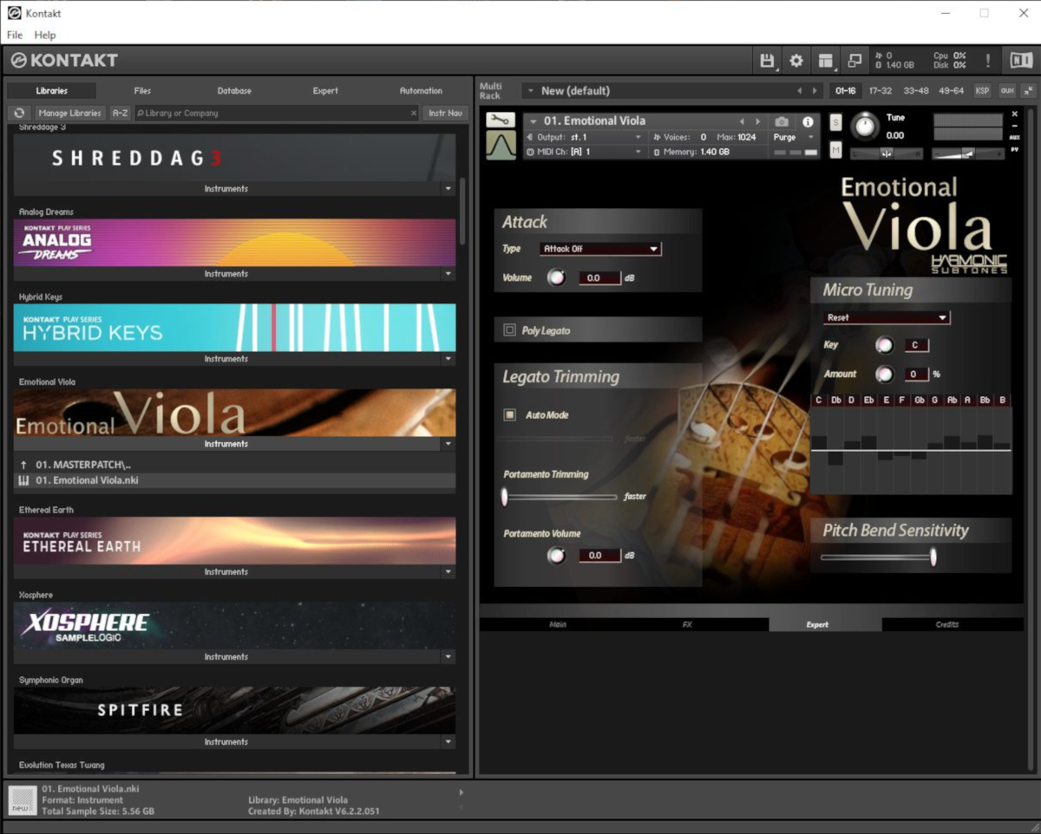
Task: Minimize all rack instrument headers icon
Action: tap(1027, 90)
